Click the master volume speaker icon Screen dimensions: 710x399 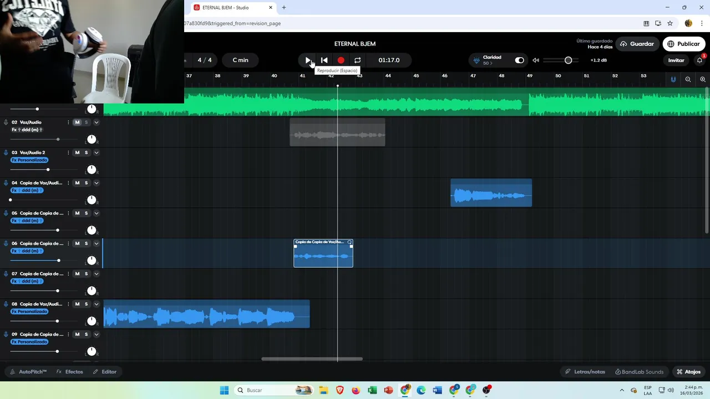(535, 60)
